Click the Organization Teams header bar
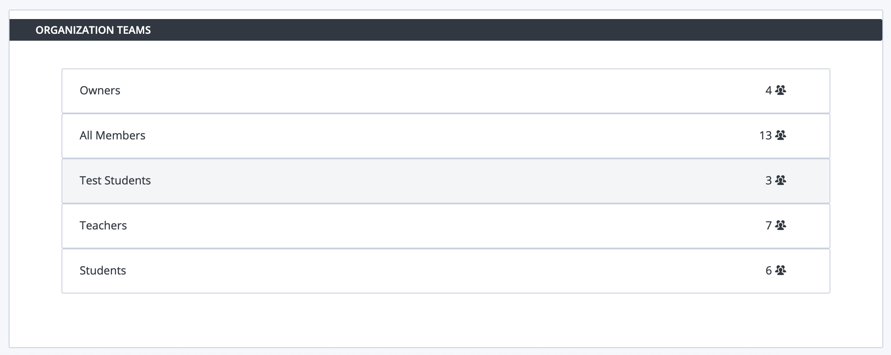The height and width of the screenshot is (355, 891). pyautogui.click(x=446, y=30)
